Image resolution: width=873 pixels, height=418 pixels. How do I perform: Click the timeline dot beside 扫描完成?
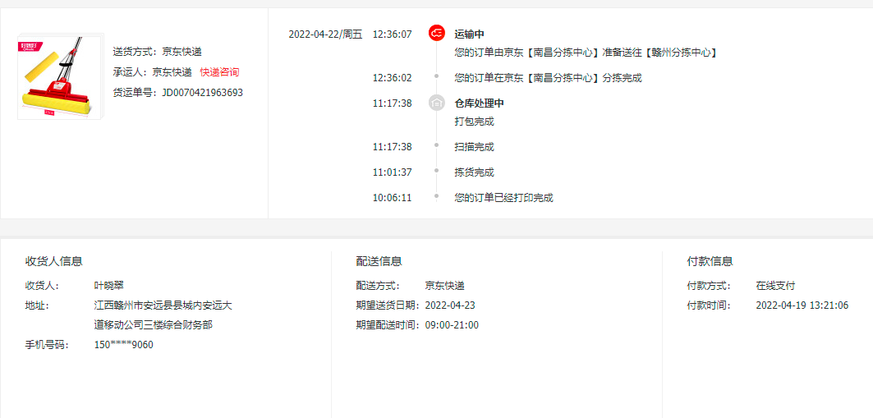tap(437, 145)
